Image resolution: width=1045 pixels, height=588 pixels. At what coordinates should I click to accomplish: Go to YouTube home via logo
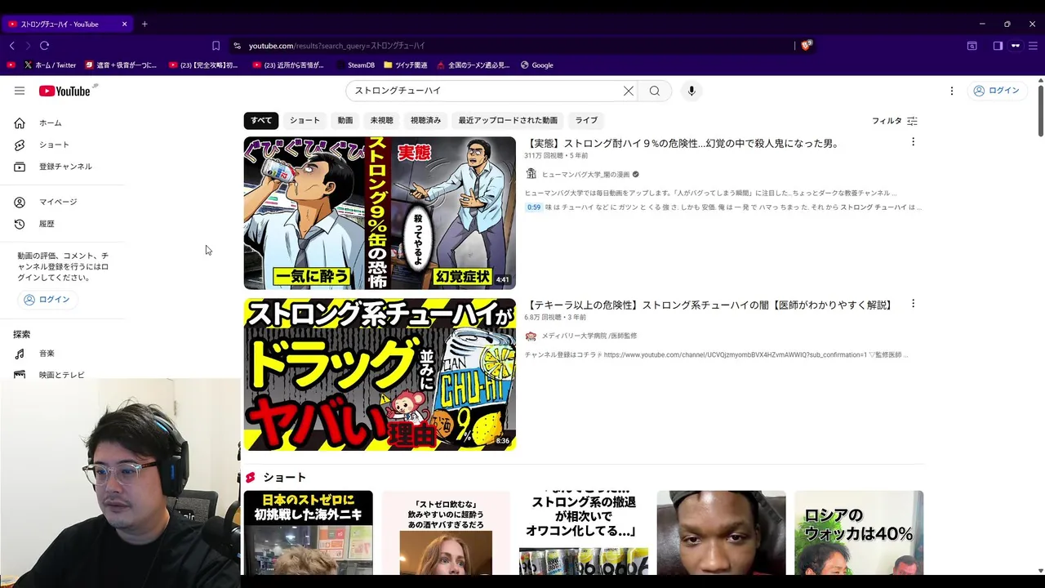pyautogui.click(x=64, y=91)
